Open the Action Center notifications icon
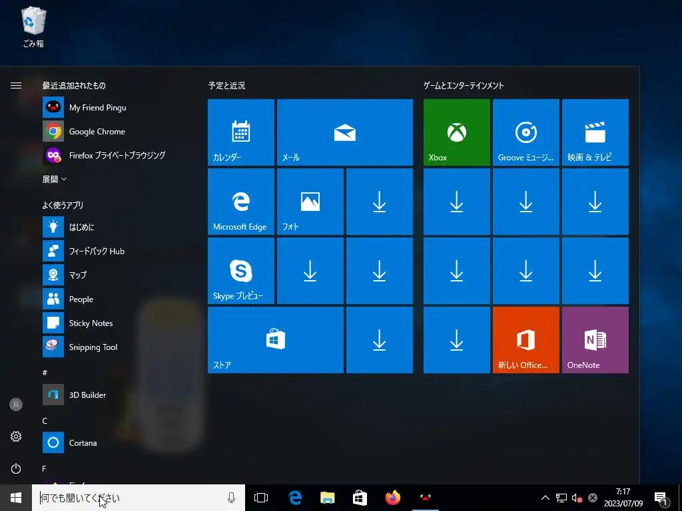 pos(661,498)
